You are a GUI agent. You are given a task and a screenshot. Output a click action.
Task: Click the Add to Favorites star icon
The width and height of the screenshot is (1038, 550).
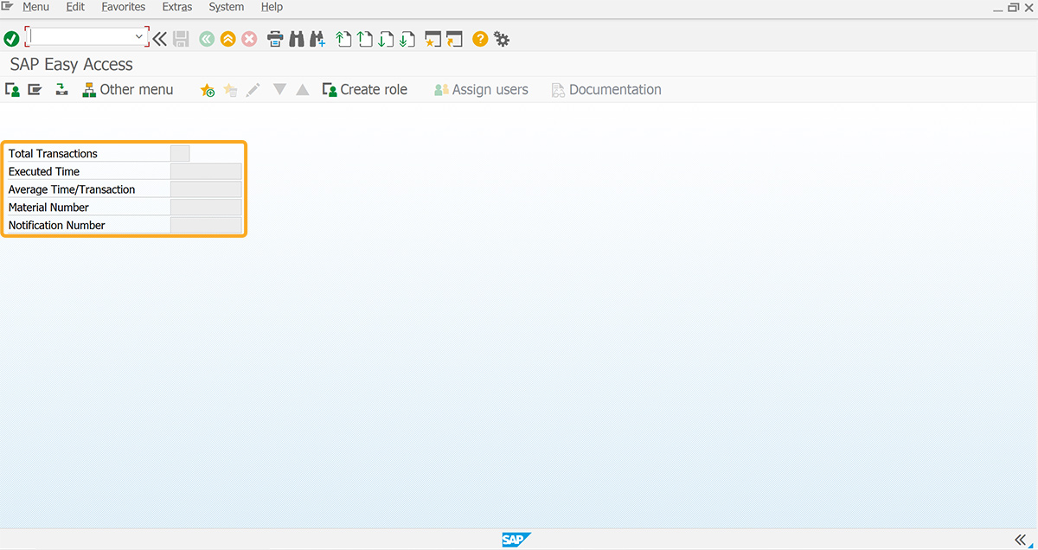208,90
